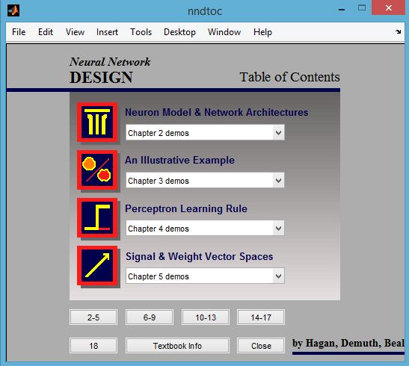Image resolution: width=409 pixels, height=366 pixels.
Task: Close the nndtoc window with X
Action: coord(388,7)
